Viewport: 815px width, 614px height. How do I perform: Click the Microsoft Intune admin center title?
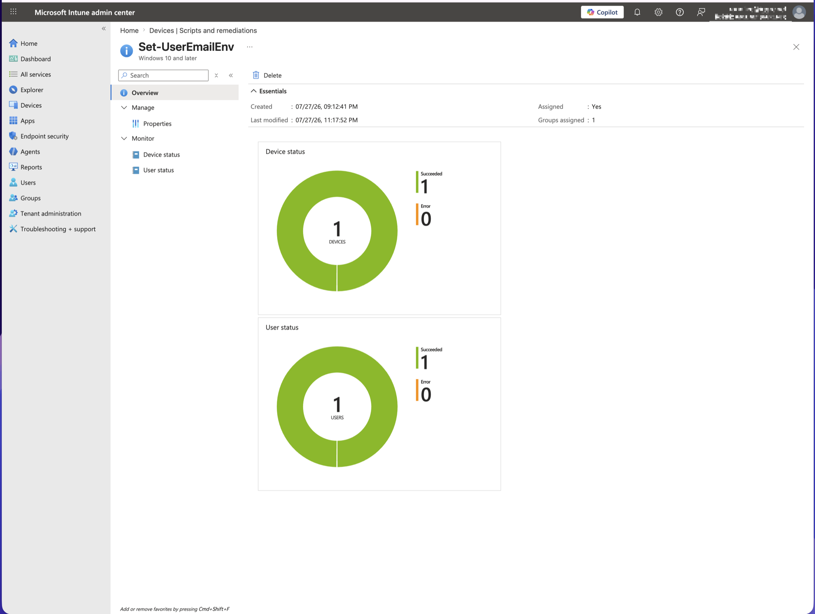pos(84,12)
